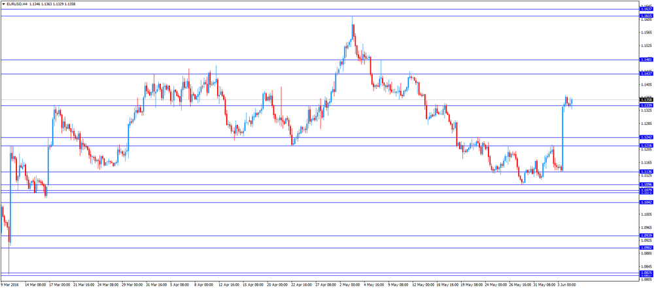The width and height of the screenshot is (654, 289).
Task: Select the 1.0939 price level label
Action: 646,235
